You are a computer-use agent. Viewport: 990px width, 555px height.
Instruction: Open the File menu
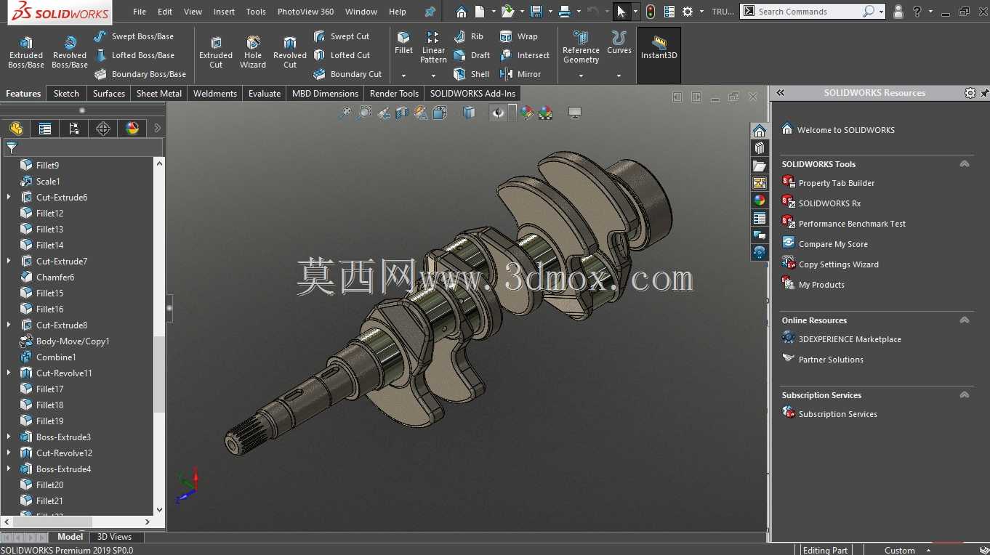pyautogui.click(x=140, y=12)
